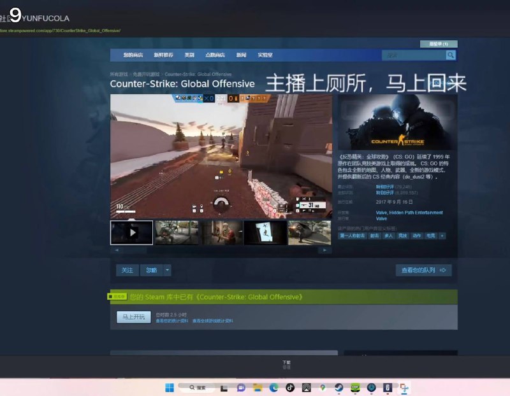Go to the 点数商店 points shop
Viewport: 510px width, 396px height.
tap(215, 55)
